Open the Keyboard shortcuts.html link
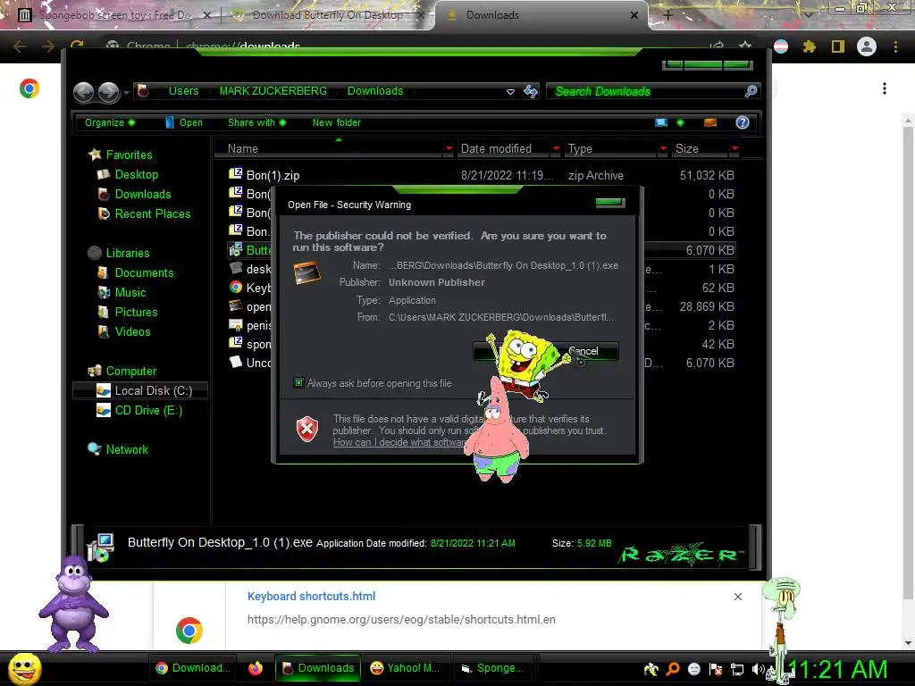Viewport: 915px width, 686px height. (x=311, y=596)
